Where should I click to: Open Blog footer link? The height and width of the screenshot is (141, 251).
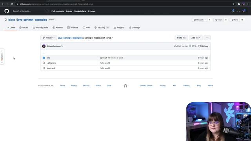coord(199,85)
